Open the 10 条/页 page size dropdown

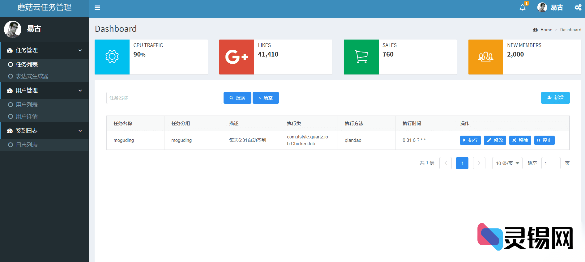[507, 163]
